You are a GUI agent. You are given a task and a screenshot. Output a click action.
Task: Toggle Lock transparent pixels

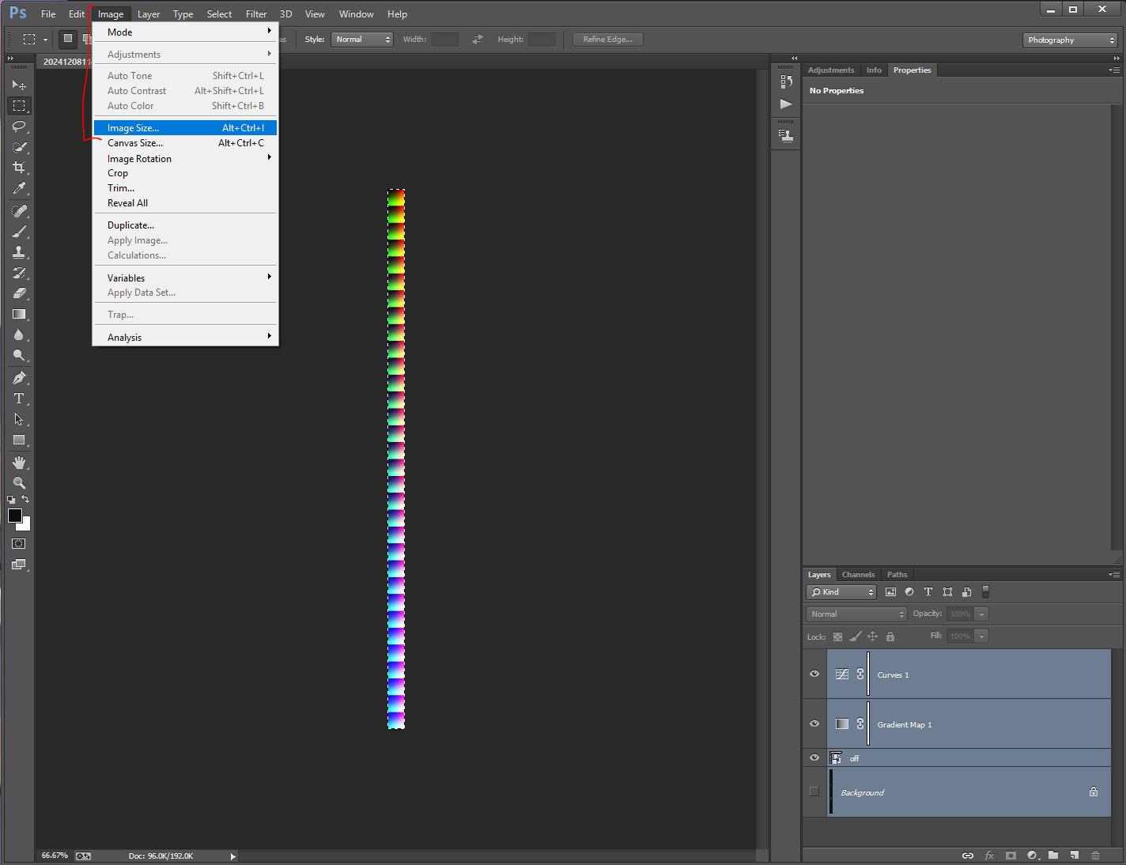[838, 636]
